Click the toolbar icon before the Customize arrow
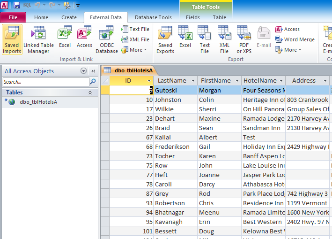This screenshot has width=332, height=239. [x=67, y=5]
